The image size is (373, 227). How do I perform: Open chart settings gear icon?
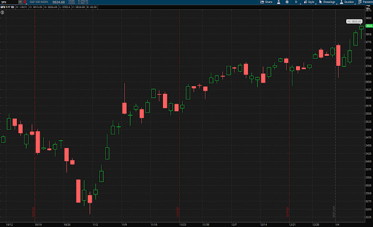287,2
